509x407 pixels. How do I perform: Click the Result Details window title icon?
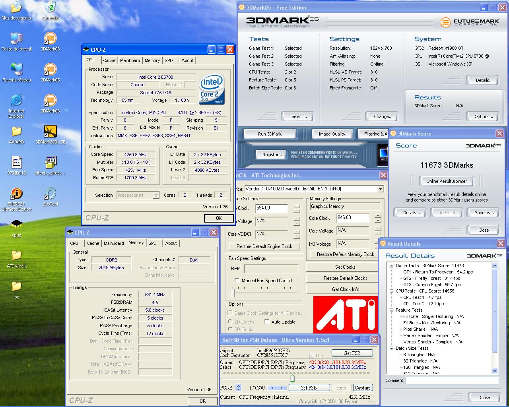tap(383, 244)
